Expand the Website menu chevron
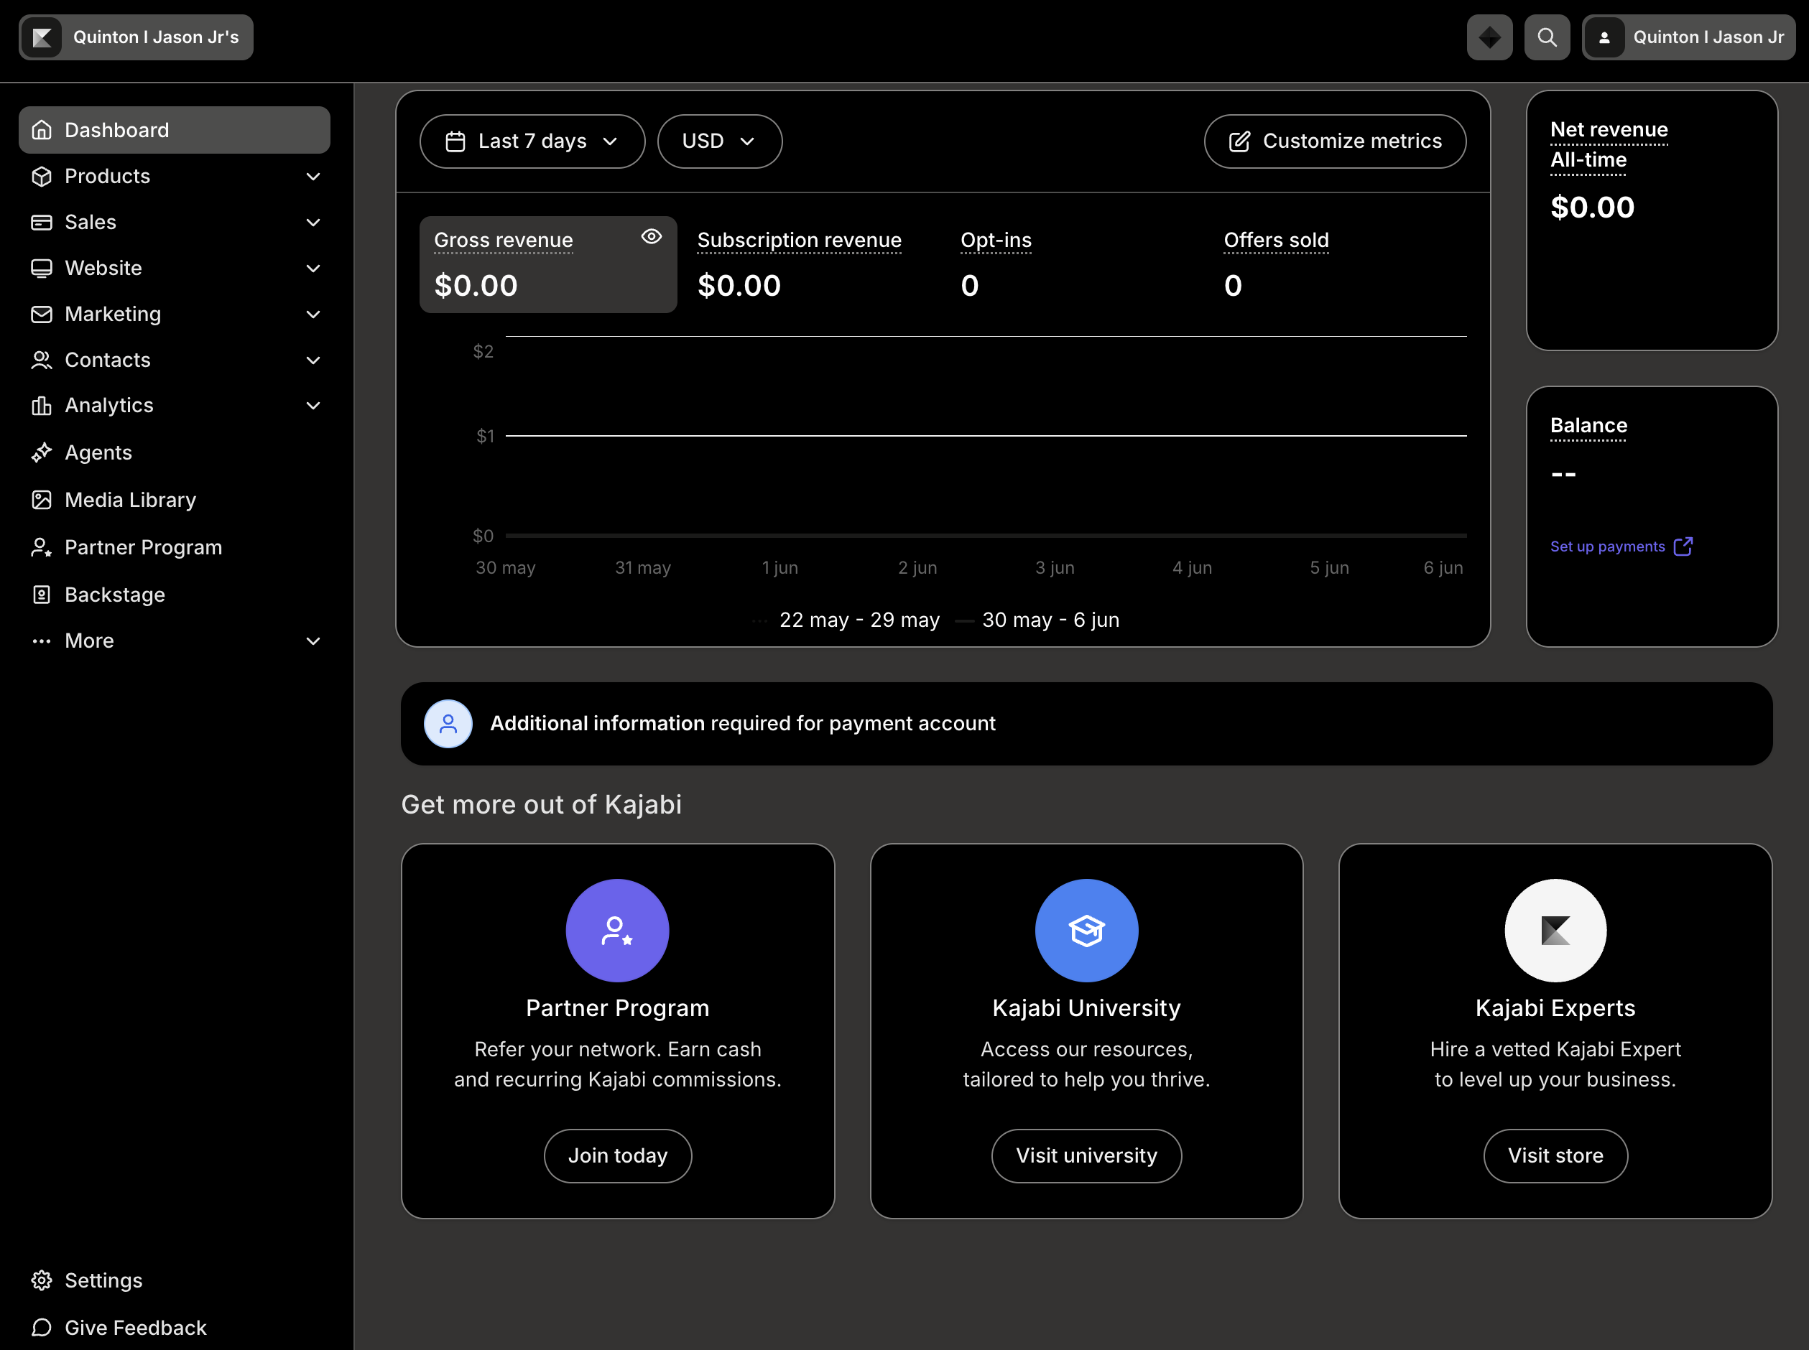This screenshot has width=1809, height=1350. click(x=313, y=268)
